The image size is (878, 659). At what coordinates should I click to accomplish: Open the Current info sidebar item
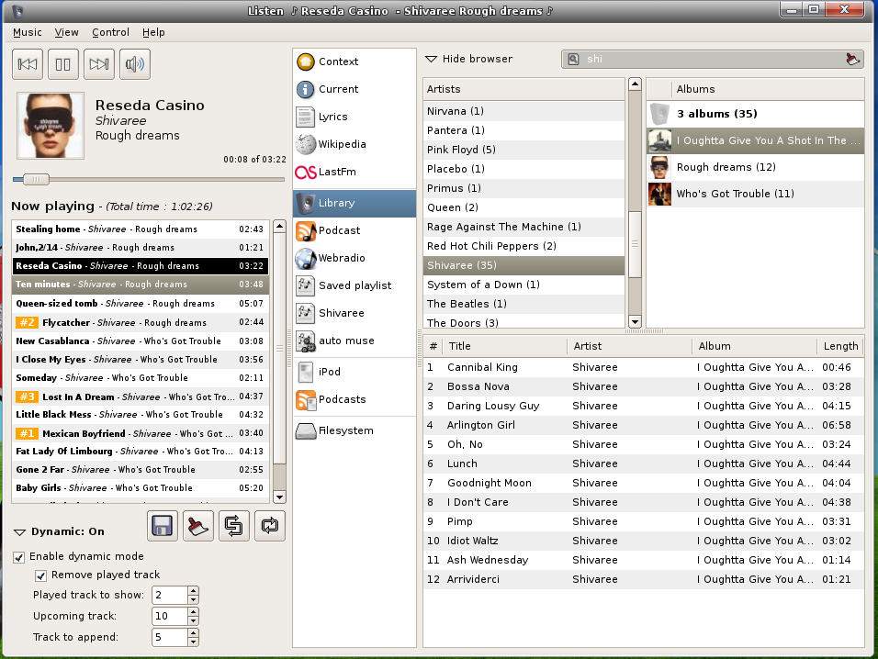click(355, 89)
